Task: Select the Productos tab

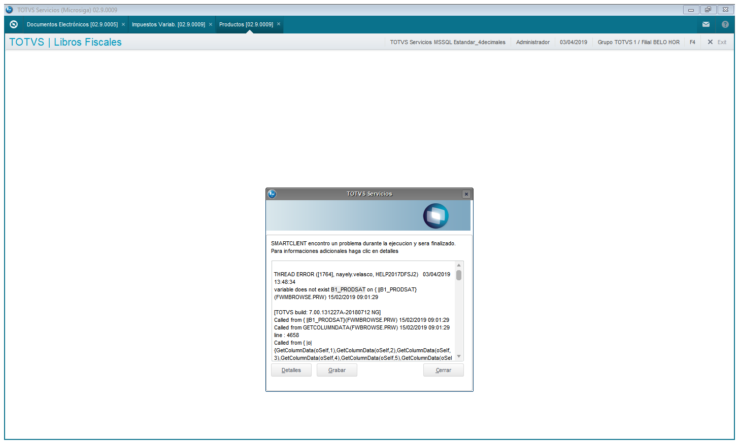Action: (x=246, y=24)
